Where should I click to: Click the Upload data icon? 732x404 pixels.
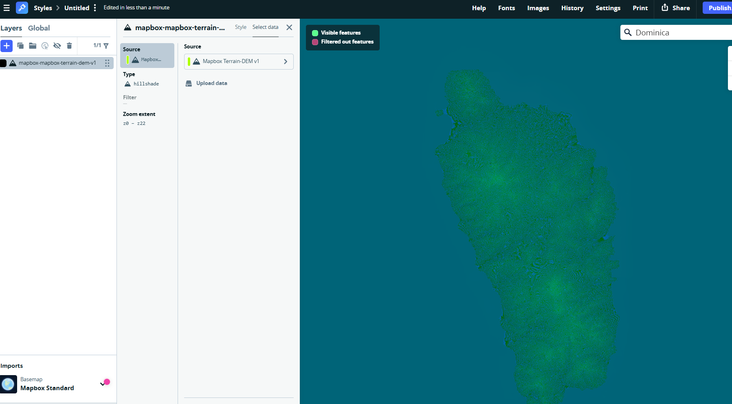pyautogui.click(x=189, y=83)
